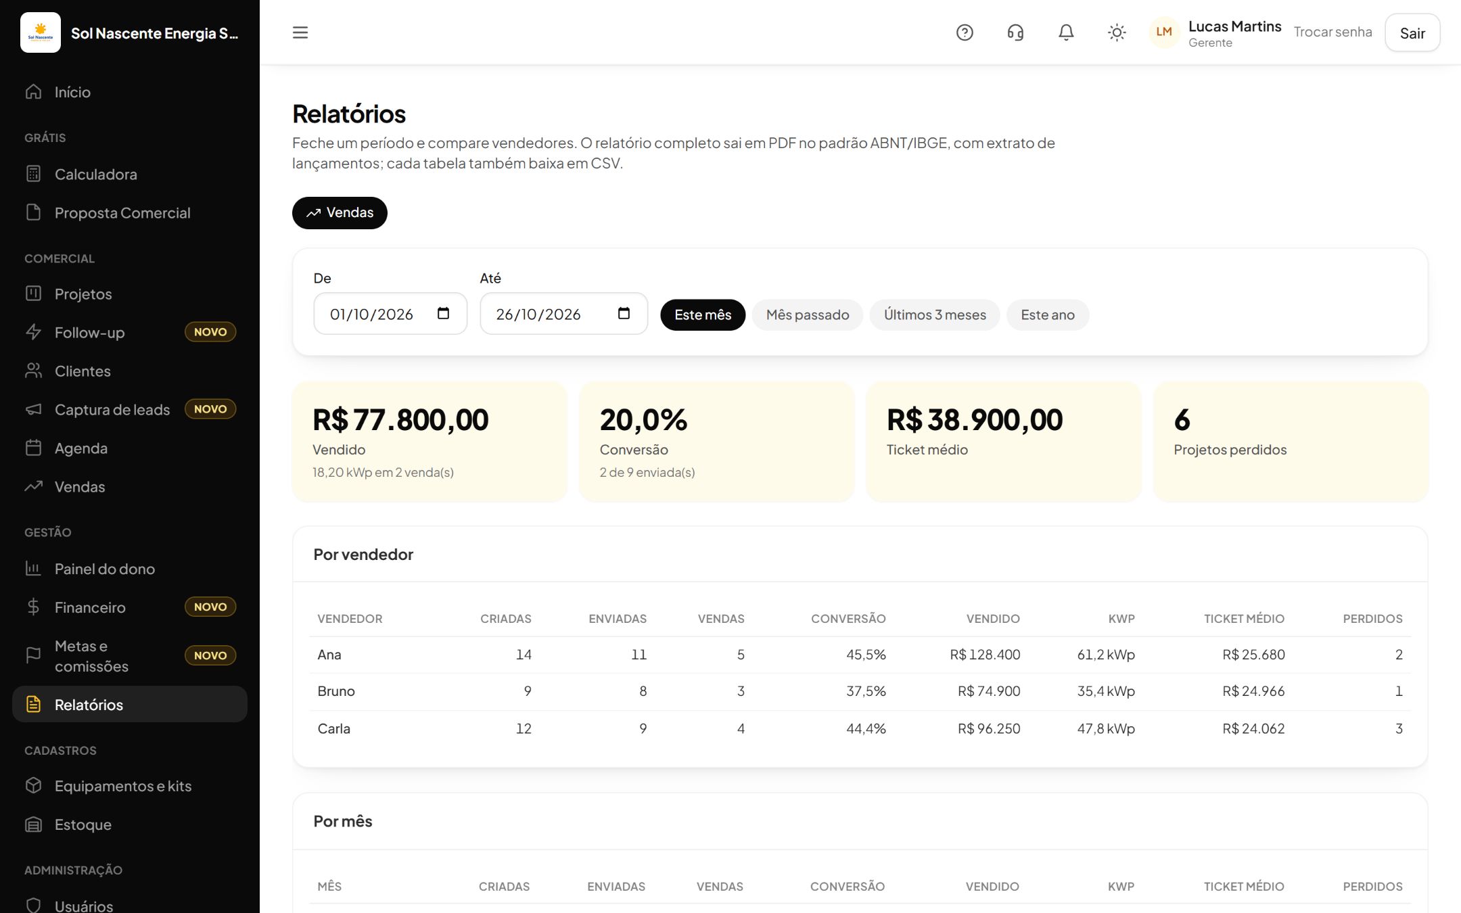Viewport: 1461px width, 913px height.
Task: Open Follow-up section
Action: point(130,333)
